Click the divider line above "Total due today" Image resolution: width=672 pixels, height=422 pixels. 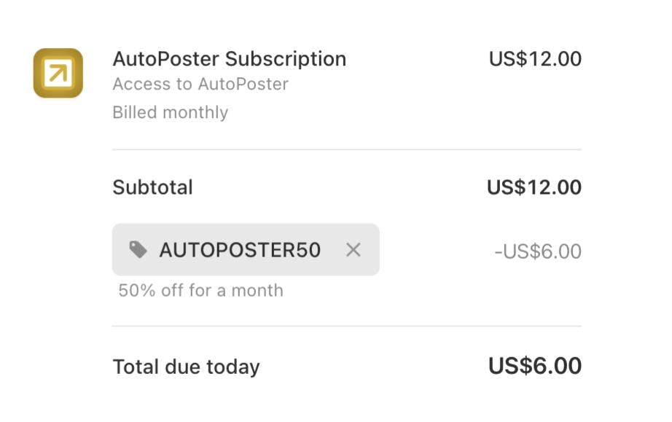click(x=346, y=327)
